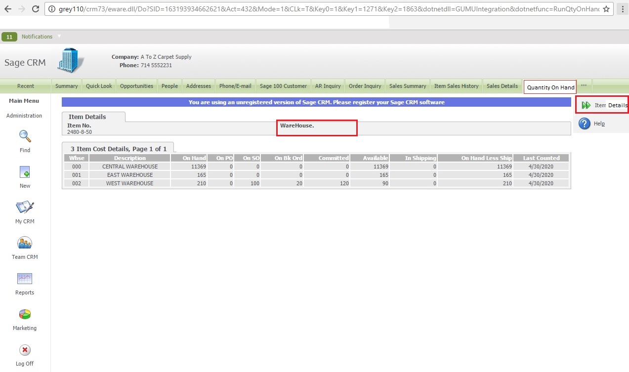This screenshot has width=629, height=372.
Task: Open the New record icon
Action: [25, 172]
